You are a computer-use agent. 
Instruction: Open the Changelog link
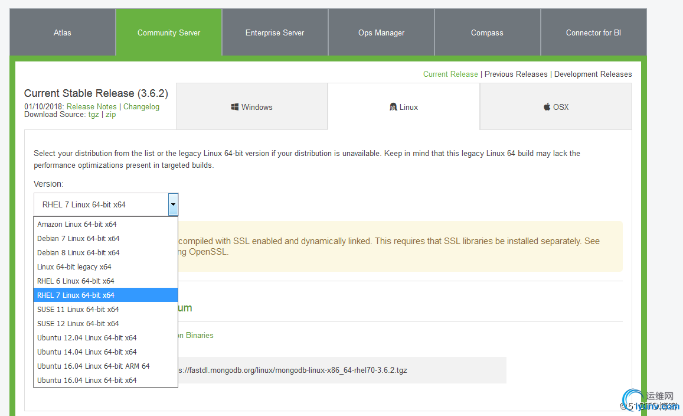pos(141,106)
